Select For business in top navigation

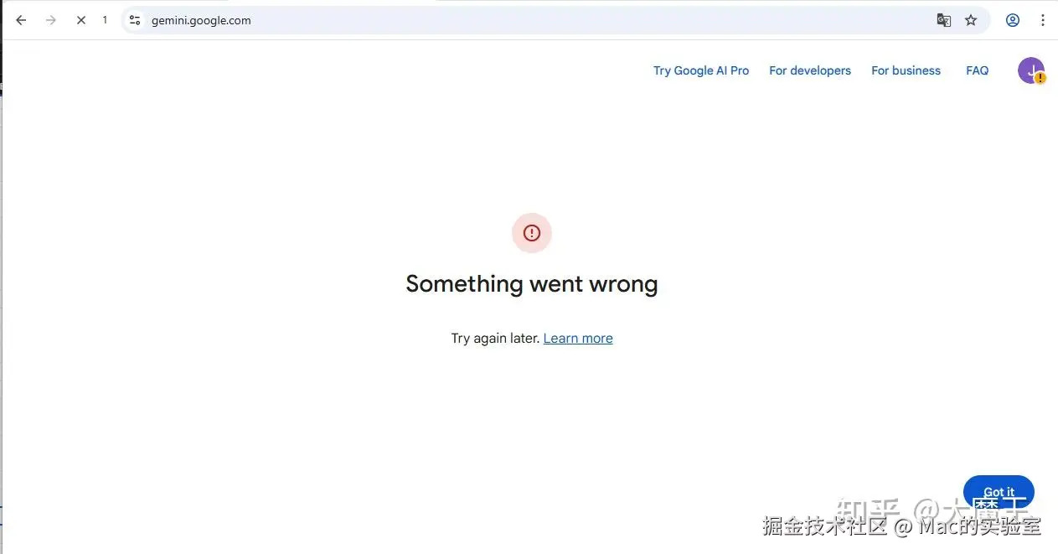click(906, 70)
